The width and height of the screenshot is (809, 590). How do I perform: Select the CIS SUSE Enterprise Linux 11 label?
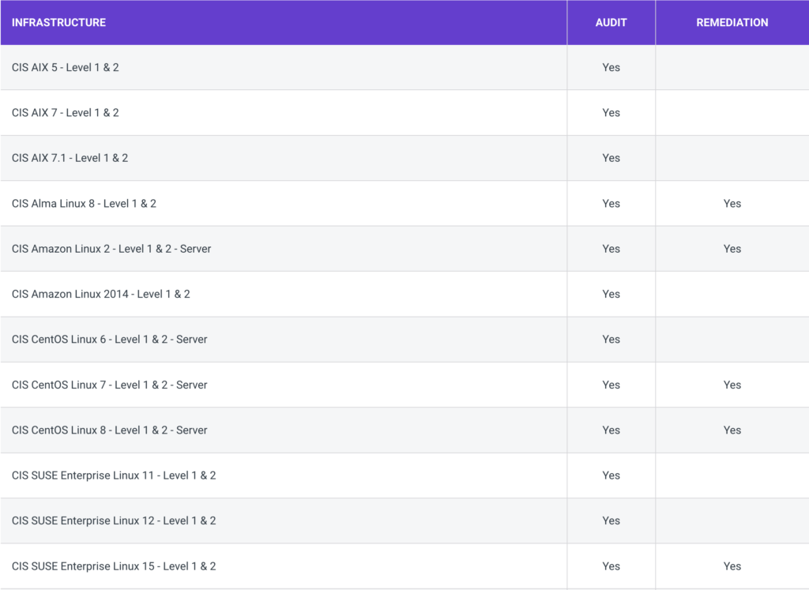pos(114,475)
